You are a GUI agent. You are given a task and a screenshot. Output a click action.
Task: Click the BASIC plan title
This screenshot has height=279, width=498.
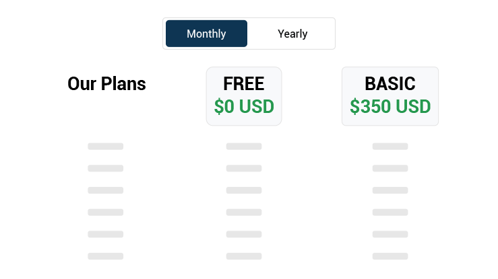coord(390,84)
